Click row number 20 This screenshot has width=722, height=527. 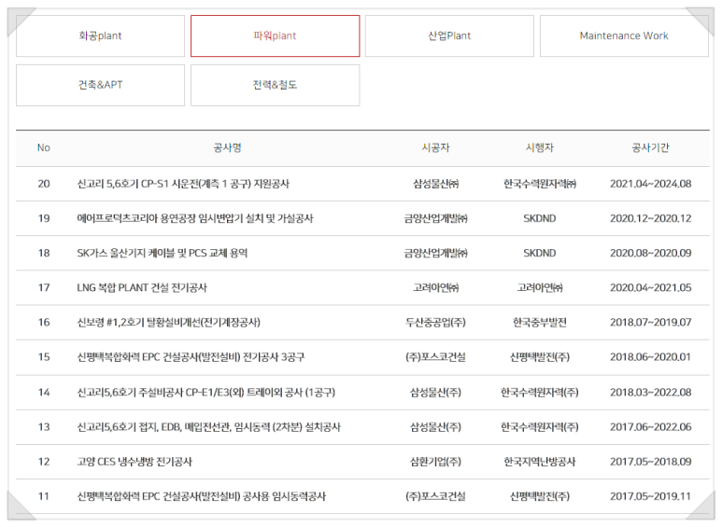[44, 184]
